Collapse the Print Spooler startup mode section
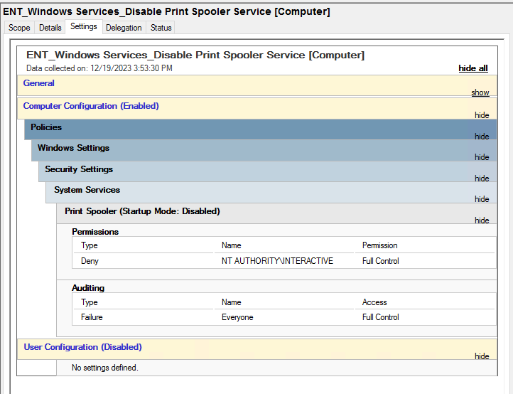Image resolution: width=513 pixels, height=394 pixels. tap(482, 220)
